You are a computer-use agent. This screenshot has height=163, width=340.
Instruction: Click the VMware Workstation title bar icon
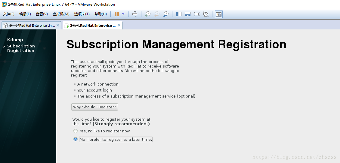pos(4,4)
